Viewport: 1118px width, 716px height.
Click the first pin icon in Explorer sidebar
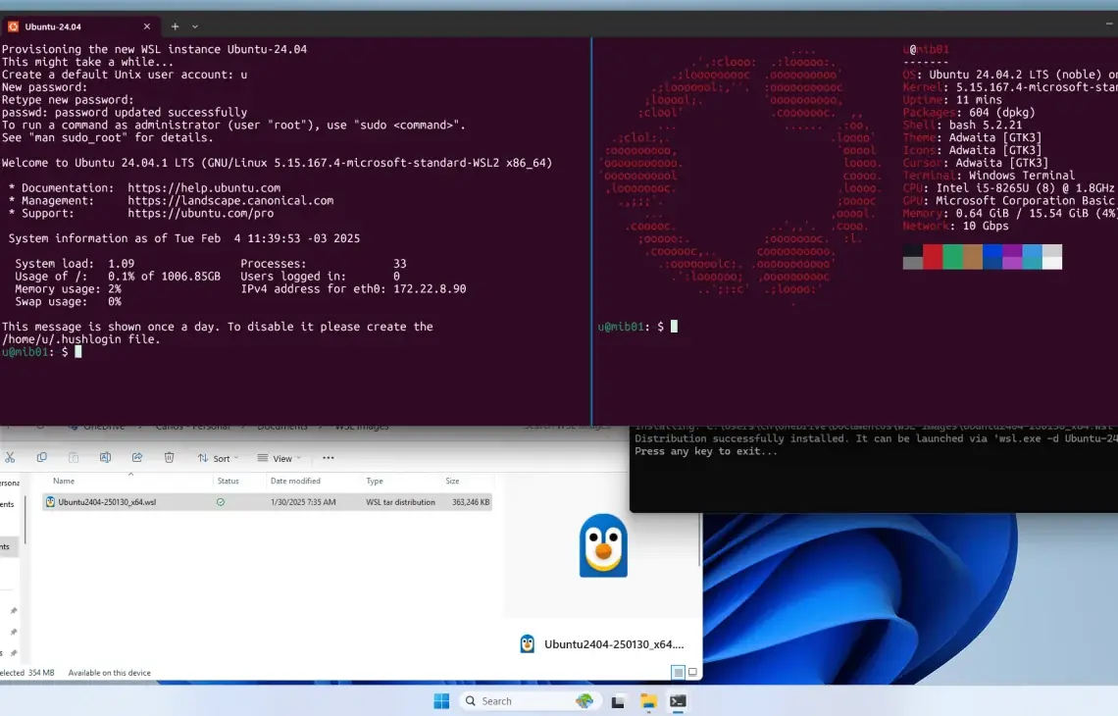pos(14,611)
